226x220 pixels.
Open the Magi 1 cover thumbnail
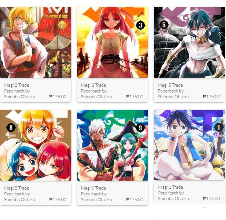coord(189,145)
